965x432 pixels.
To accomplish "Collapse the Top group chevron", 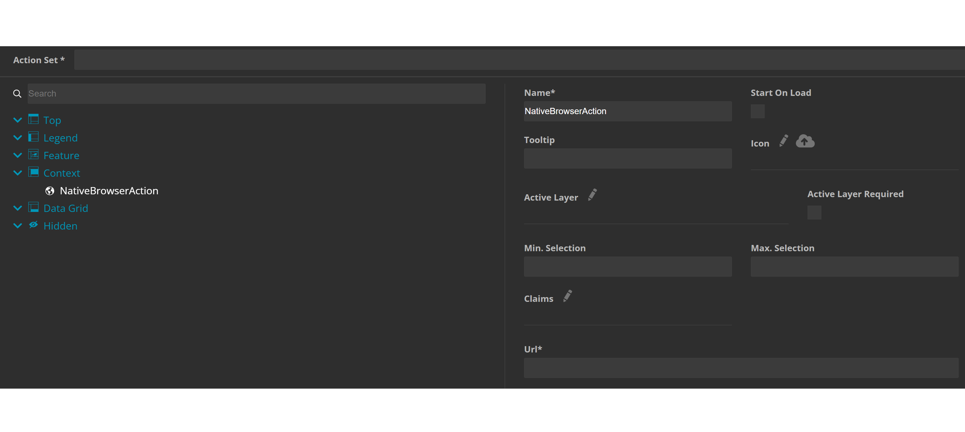I will tap(18, 120).
